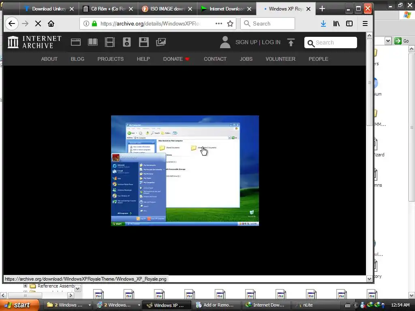
Task: Close the Download Unikey tab
Action: tap(72, 9)
